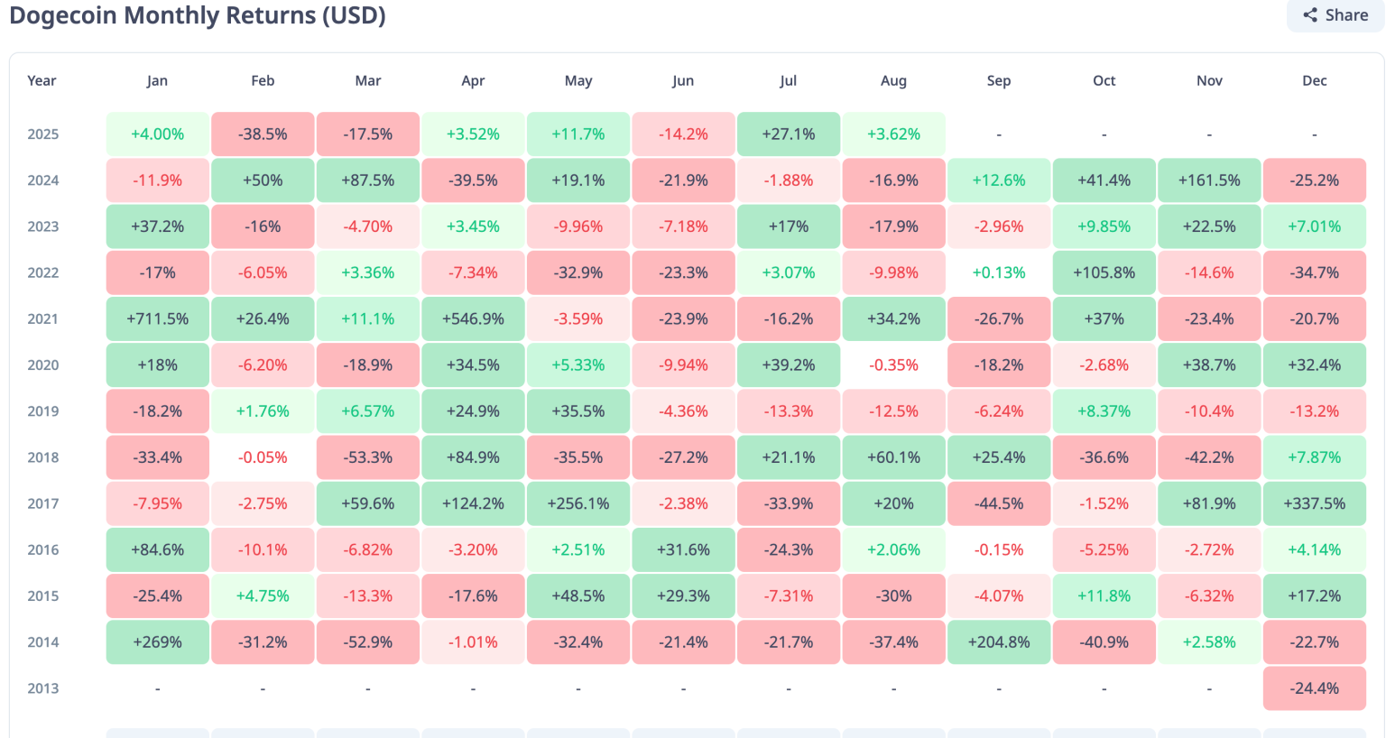The height and width of the screenshot is (738, 1386).
Task: Select the +27.1% July 2025 cell
Action: coord(788,134)
